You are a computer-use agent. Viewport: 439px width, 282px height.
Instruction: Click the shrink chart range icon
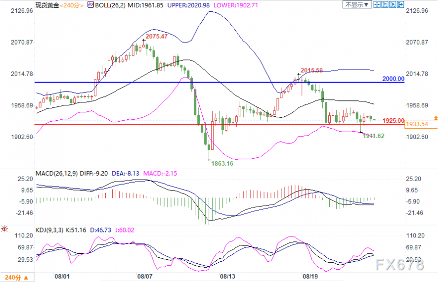pyautogui.click(x=385, y=4)
